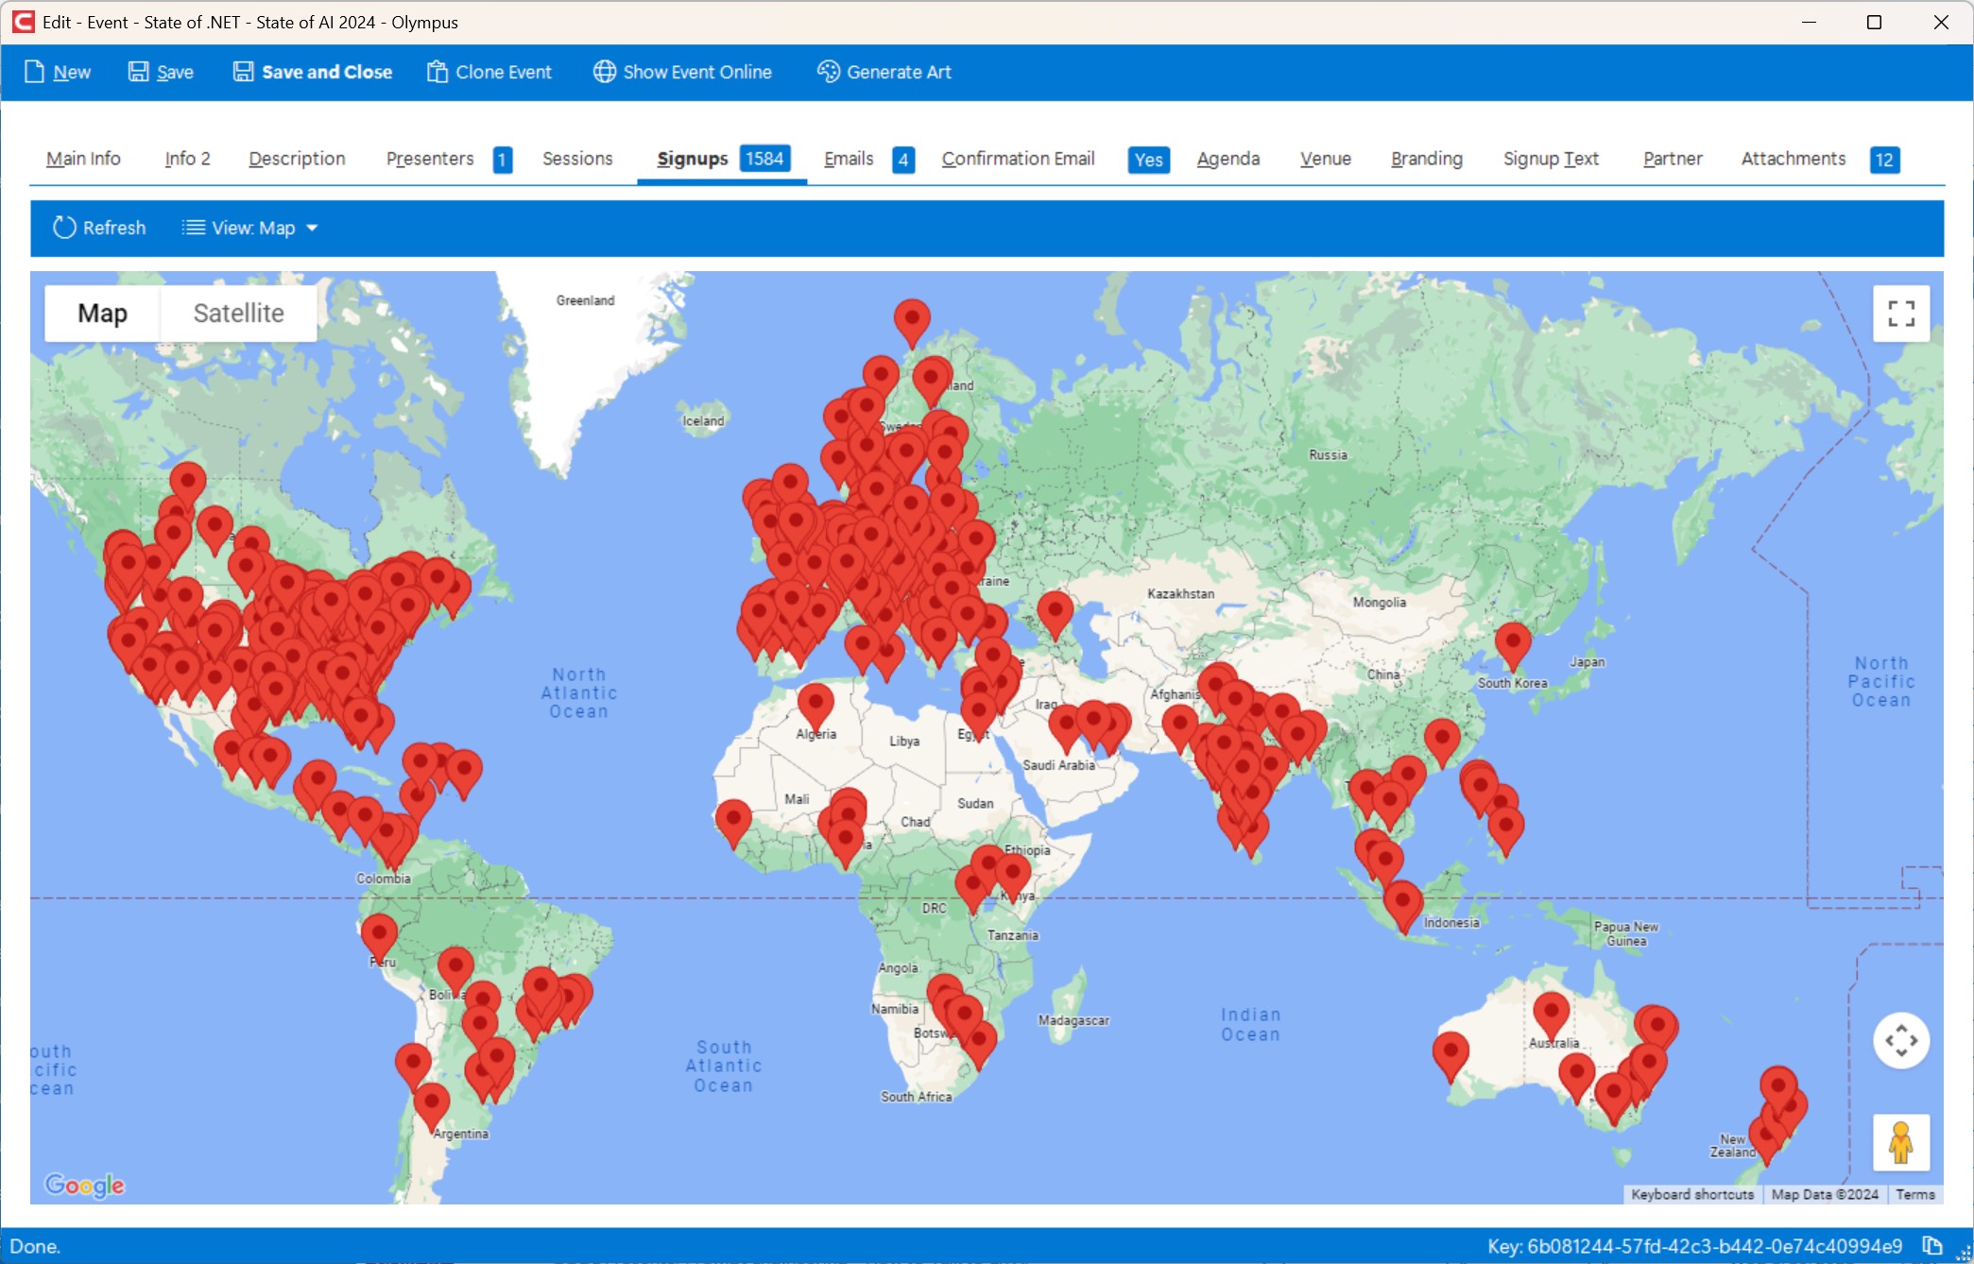Maximize the Olympus window
1974x1264 pixels.
click(x=1875, y=22)
